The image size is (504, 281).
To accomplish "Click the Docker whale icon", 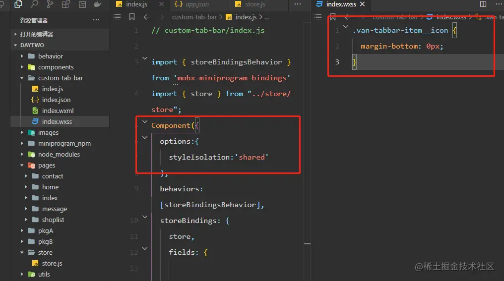I will (97, 4).
